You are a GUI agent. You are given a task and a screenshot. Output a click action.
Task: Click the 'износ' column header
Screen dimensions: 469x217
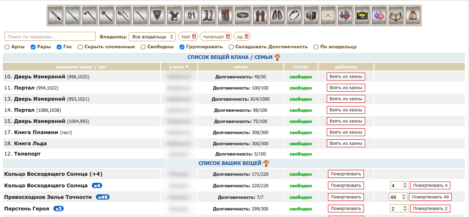pyautogui.click(x=240, y=67)
